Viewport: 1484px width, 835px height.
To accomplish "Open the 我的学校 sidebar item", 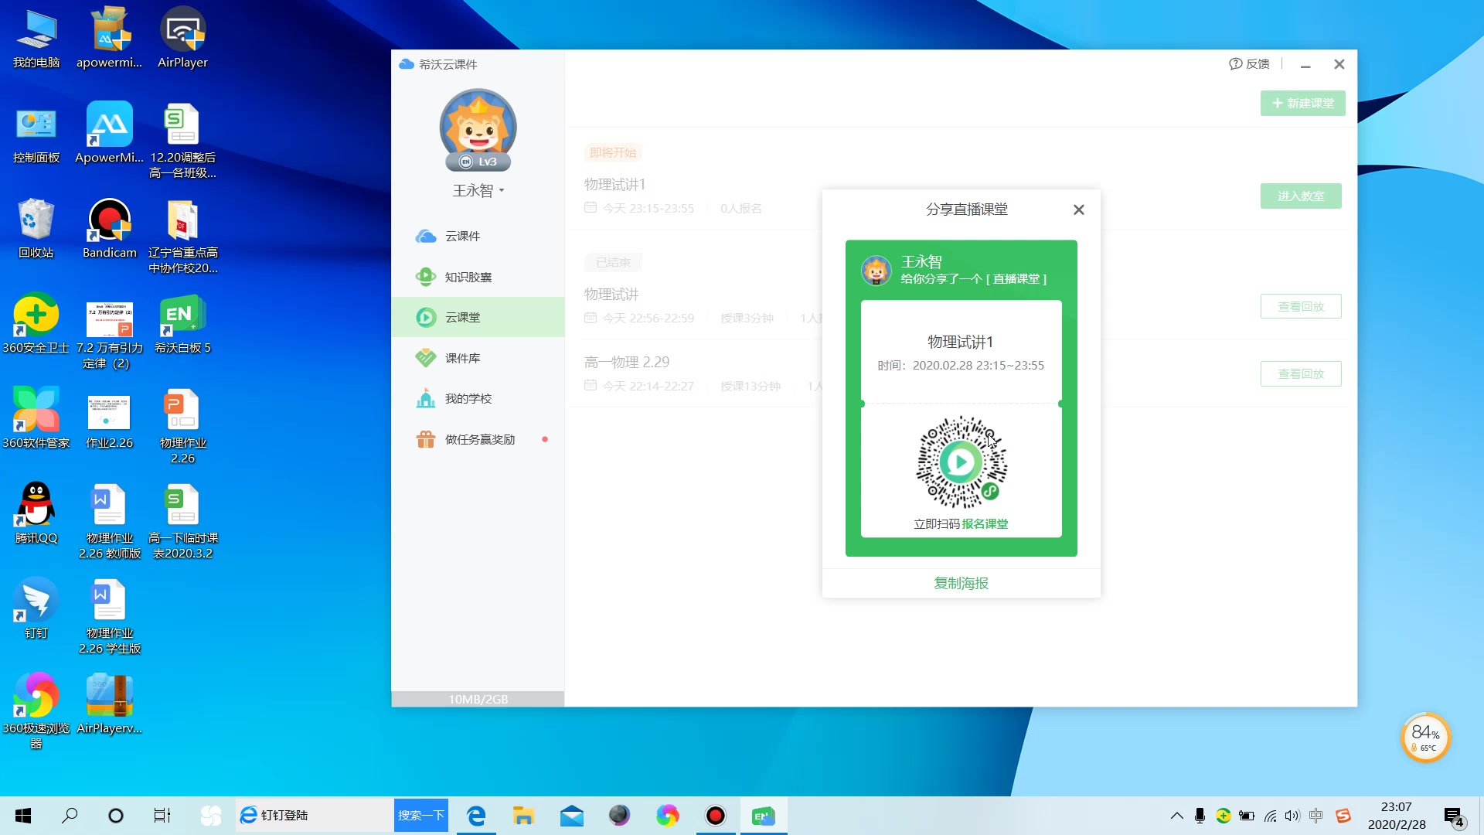I will point(478,398).
